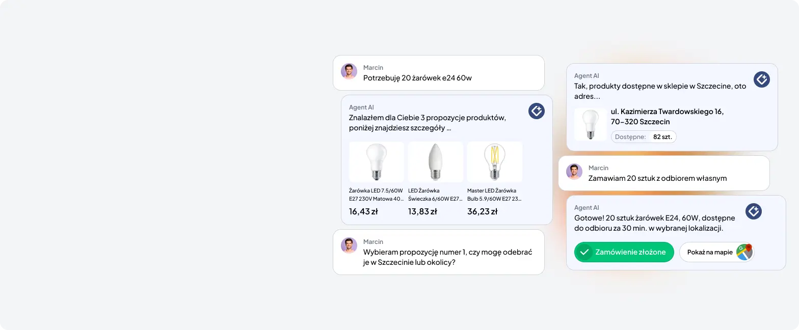Select the Master LED filament bulb image

point(494,162)
